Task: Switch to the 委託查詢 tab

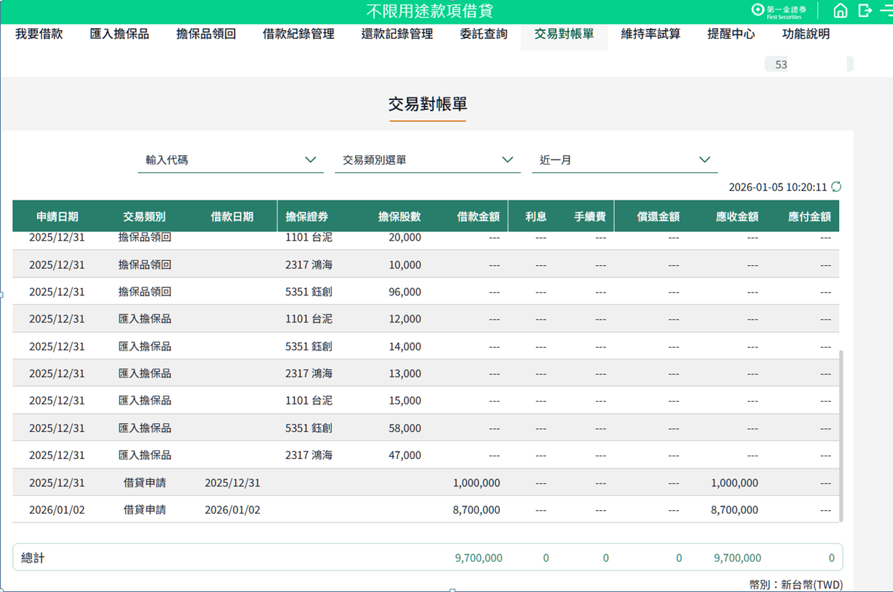Action: (x=483, y=34)
